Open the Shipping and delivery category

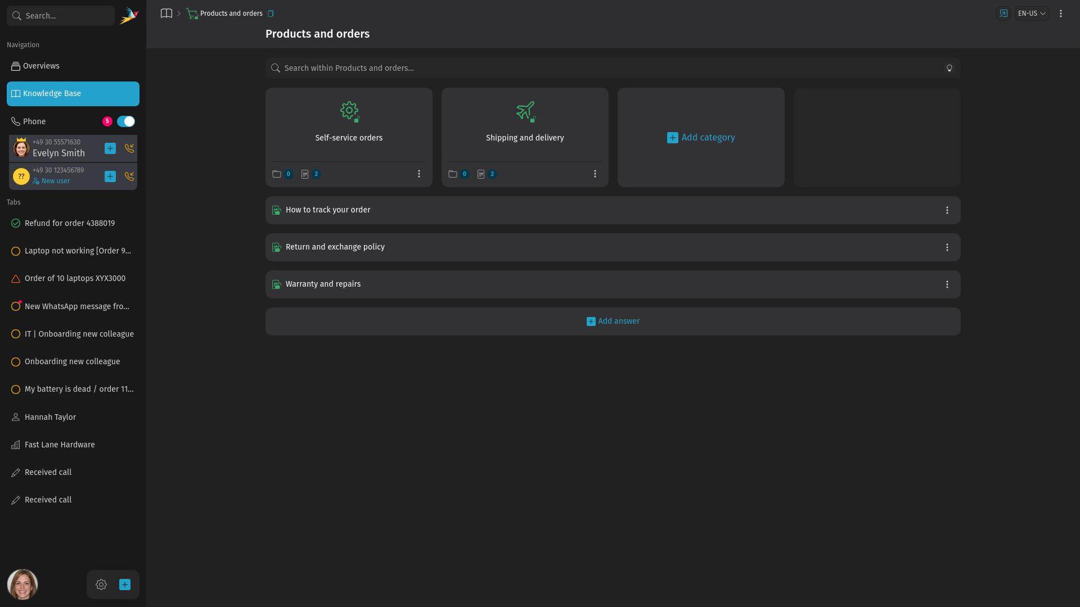pos(525,138)
